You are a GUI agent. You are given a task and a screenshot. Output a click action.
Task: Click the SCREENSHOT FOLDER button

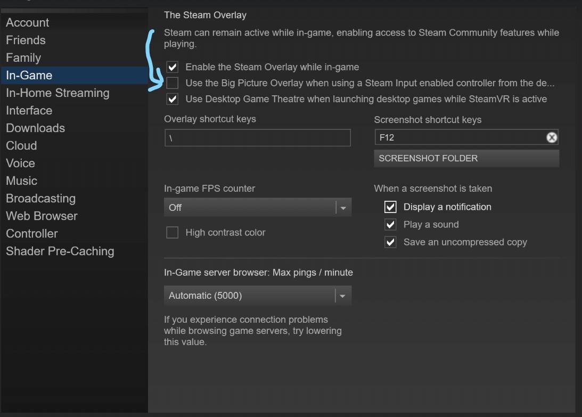466,158
